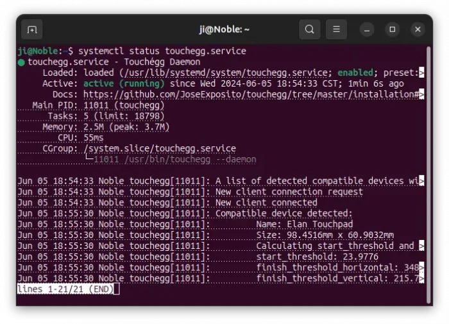Click the 'active (running)' status text
This screenshot has height=324, width=449.
(123, 83)
